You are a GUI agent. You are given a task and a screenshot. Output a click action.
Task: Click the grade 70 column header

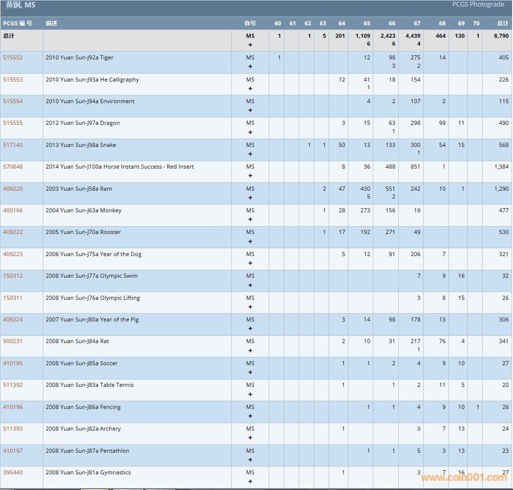[x=476, y=23]
